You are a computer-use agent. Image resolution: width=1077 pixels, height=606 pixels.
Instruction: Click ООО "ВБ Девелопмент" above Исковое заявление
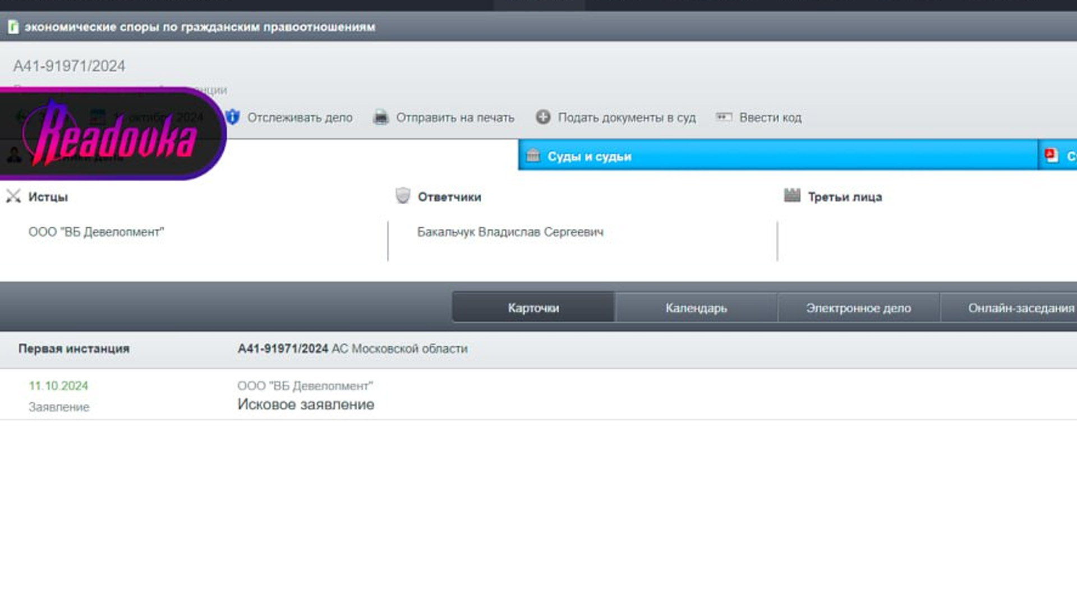pyautogui.click(x=305, y=385)
